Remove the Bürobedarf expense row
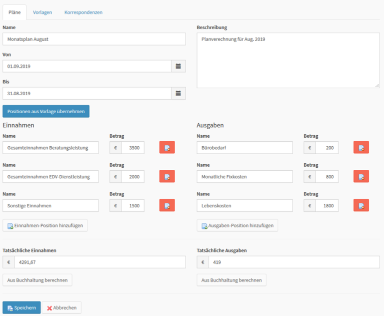Viewport: 384px width, 316px height. (361, 147)
